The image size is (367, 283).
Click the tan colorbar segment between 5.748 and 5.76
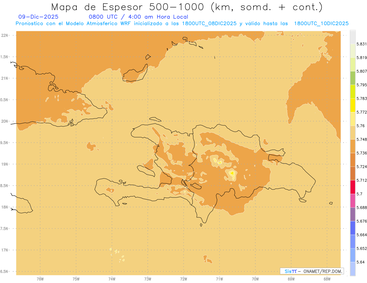coord(353,132)
